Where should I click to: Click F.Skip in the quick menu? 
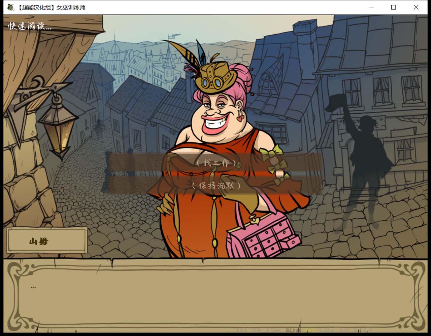[x=326, y=330]
